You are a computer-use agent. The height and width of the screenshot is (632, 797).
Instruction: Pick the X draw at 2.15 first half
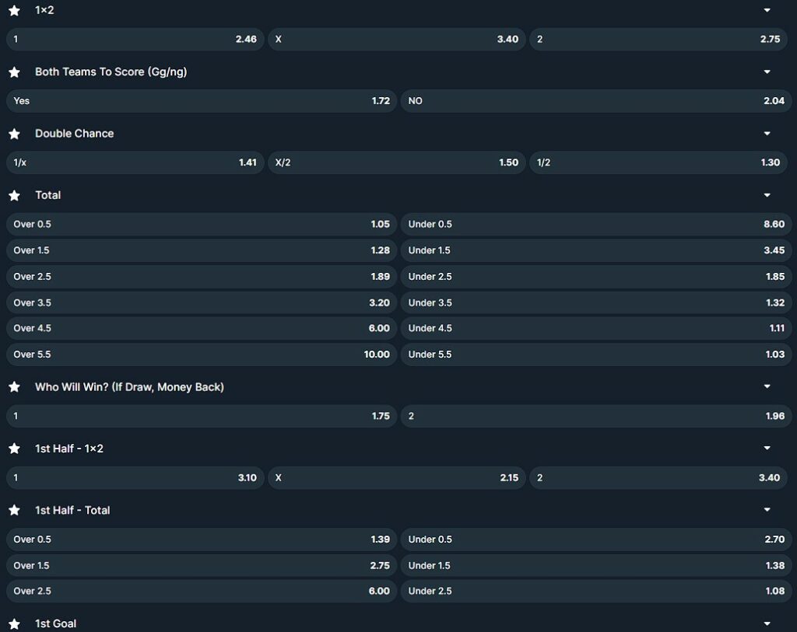(x=398, y=477)
